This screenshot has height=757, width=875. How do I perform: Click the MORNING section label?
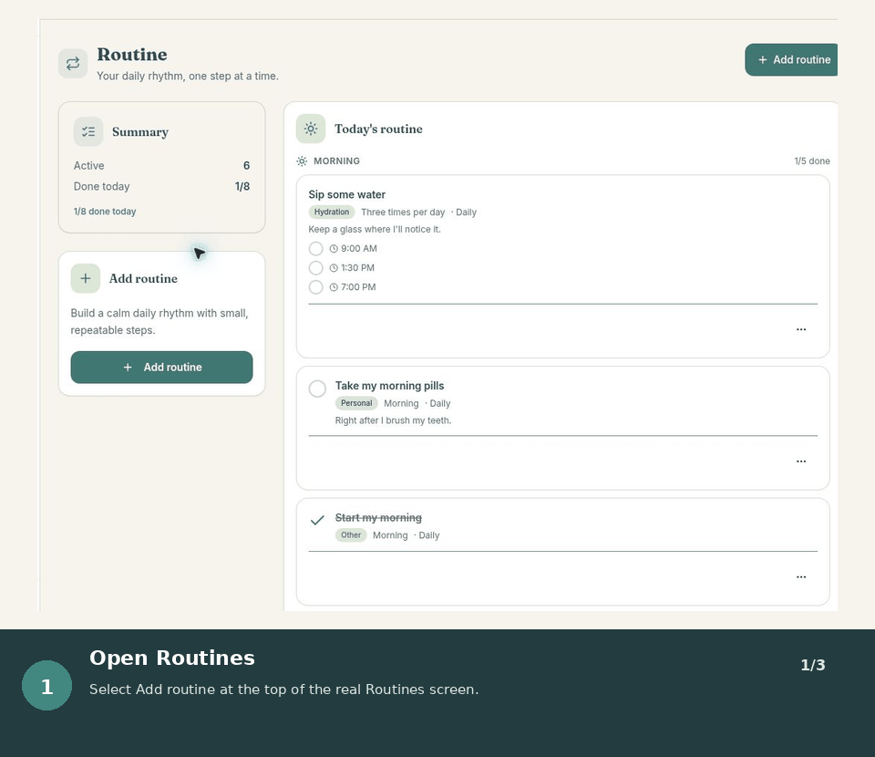[x=336, y=161]
